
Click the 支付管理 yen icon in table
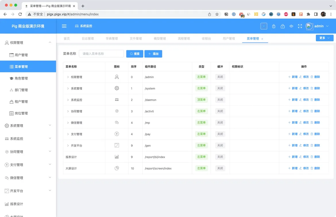click(117, 134)
